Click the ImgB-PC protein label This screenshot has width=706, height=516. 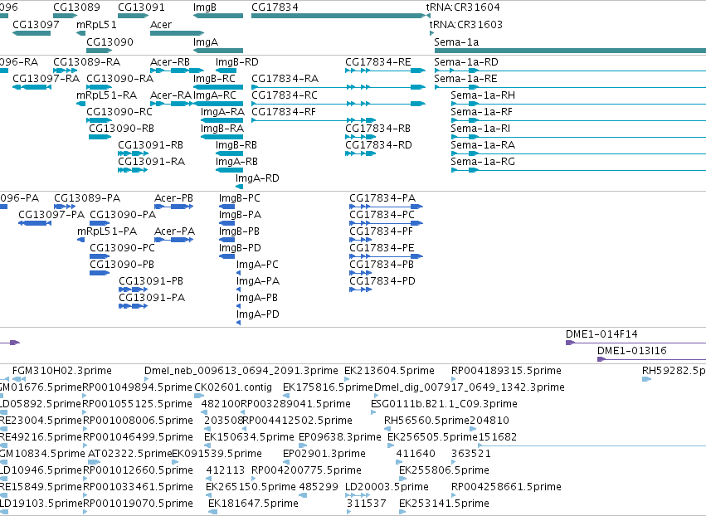(240, 198)
